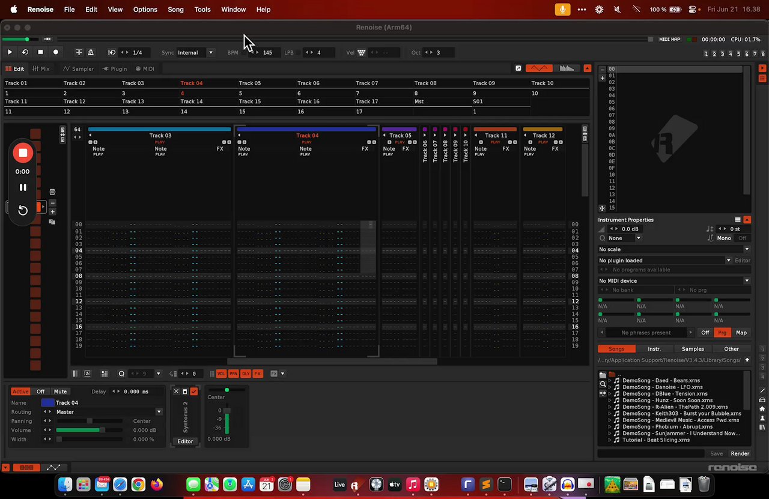Show the track DSPs lower frame
This screenshot has width=769, height=499.
(26, 467)
